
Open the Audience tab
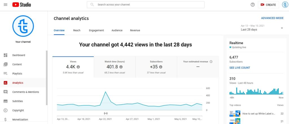pyautogui.click(x=117, y=31)
